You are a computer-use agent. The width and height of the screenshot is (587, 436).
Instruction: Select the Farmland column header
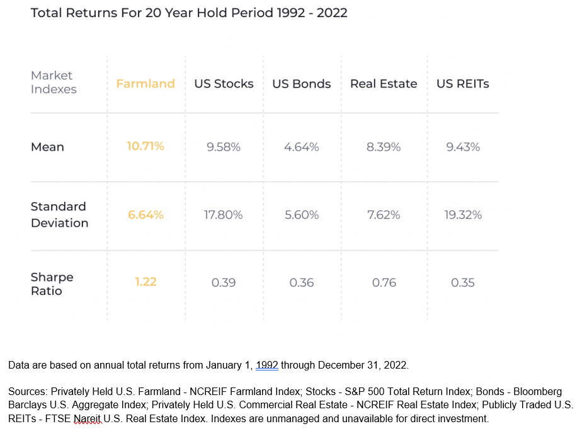click(x=145, y=84)
